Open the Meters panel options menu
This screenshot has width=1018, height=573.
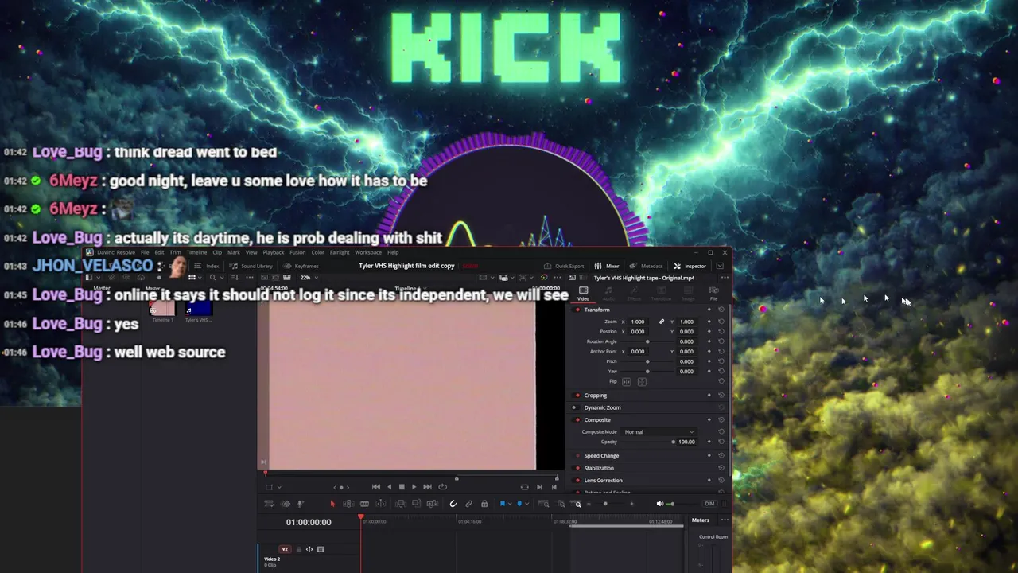click(x=725, y=520)
